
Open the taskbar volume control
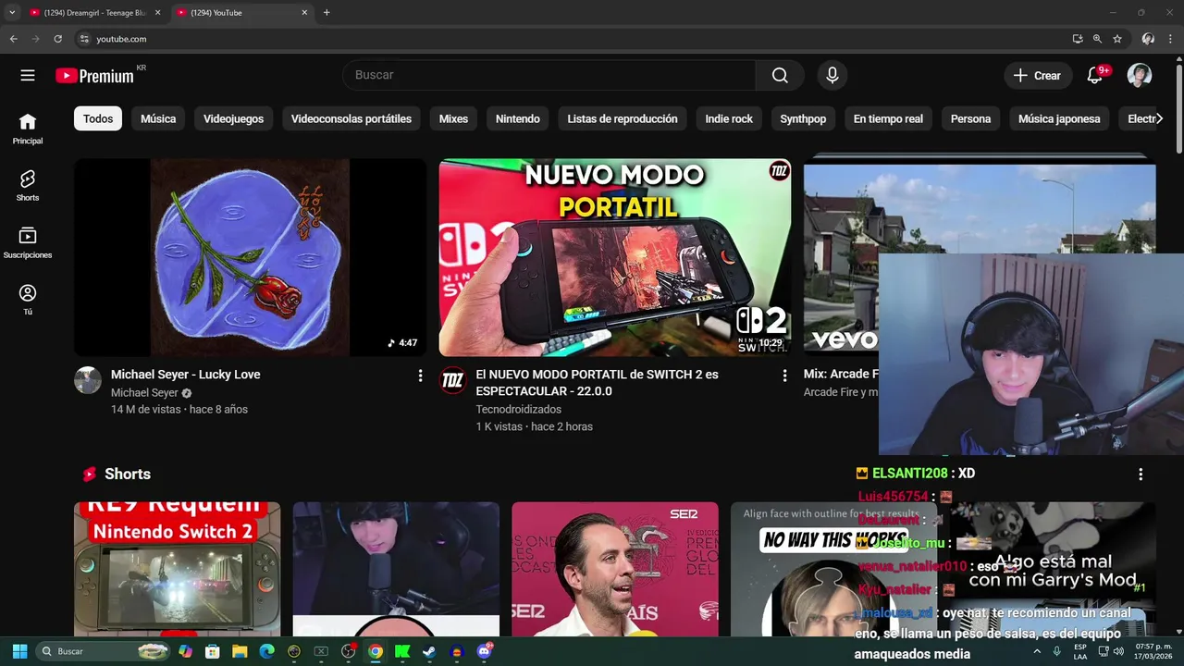[1118, 651]
